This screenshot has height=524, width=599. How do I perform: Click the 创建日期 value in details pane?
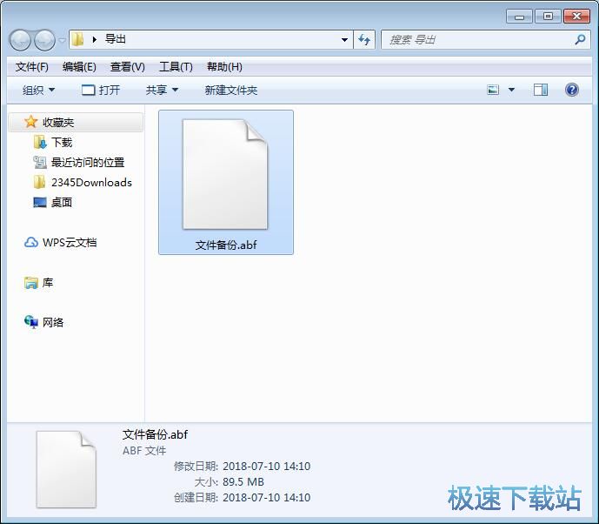266,498
